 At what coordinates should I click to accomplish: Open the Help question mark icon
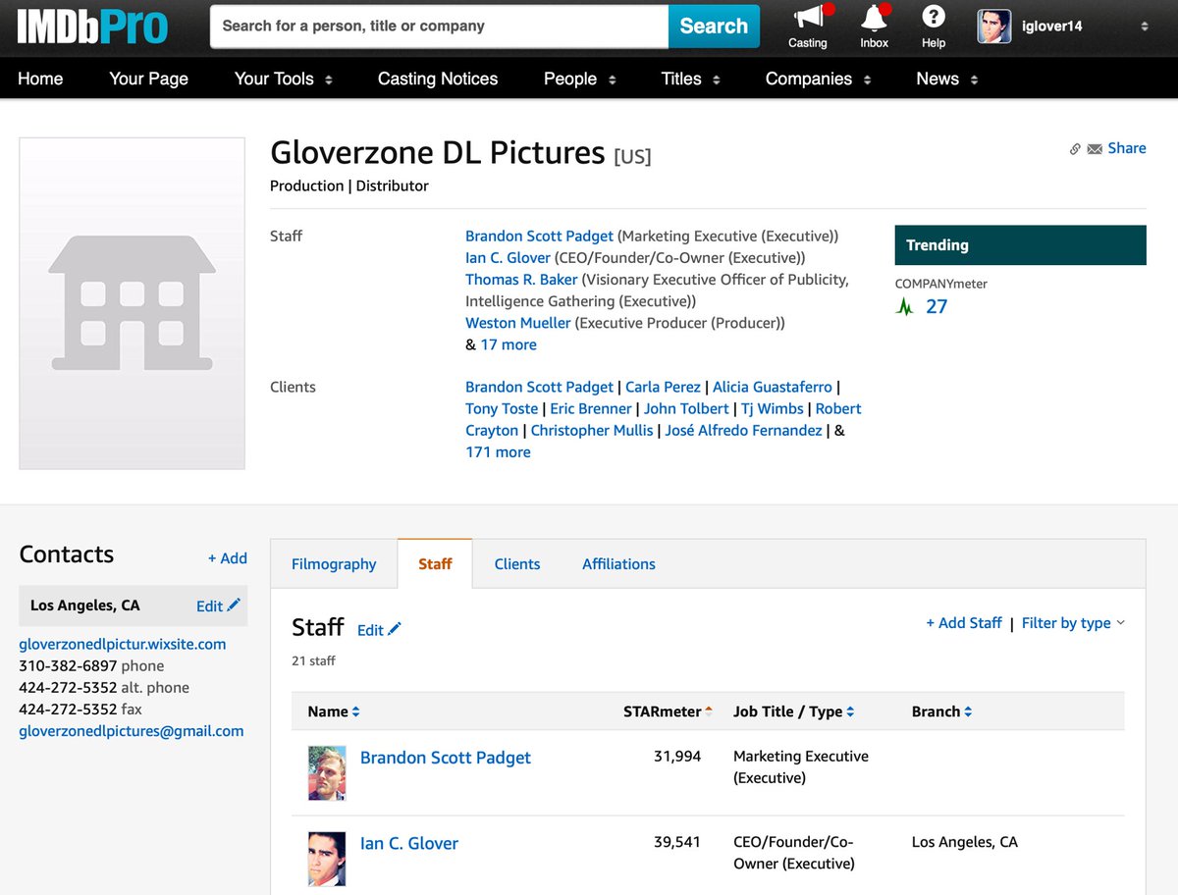[x=934, y=16]
